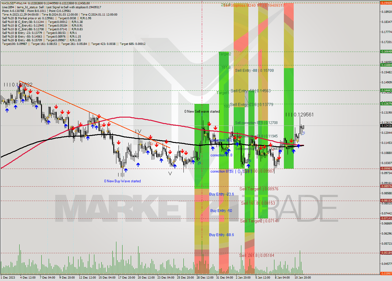Click the green 0.13679 price axis tag
Viewport: 392px width, 281px height.
coord(386,104)
